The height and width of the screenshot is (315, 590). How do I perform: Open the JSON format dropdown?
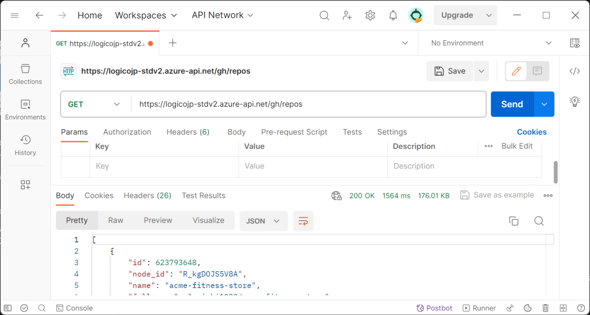[x=263, y=221]
